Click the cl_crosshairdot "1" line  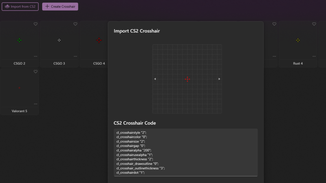pos(130,172)
